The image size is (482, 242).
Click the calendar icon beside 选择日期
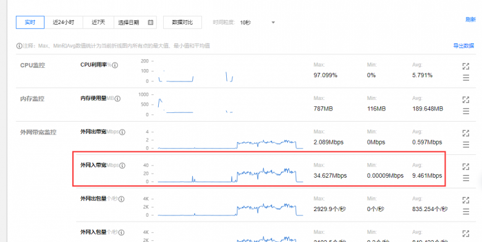tap(151, 22)
